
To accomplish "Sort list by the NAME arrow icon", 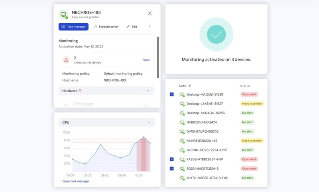I will (x=190, y=86).
